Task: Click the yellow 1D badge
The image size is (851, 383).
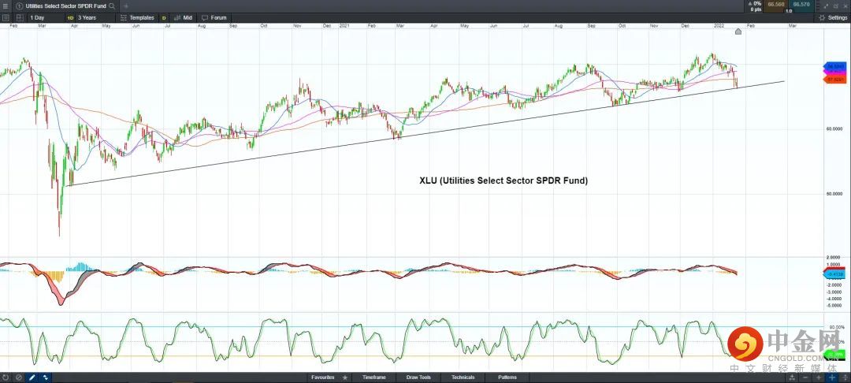Action: coord(71,18)
